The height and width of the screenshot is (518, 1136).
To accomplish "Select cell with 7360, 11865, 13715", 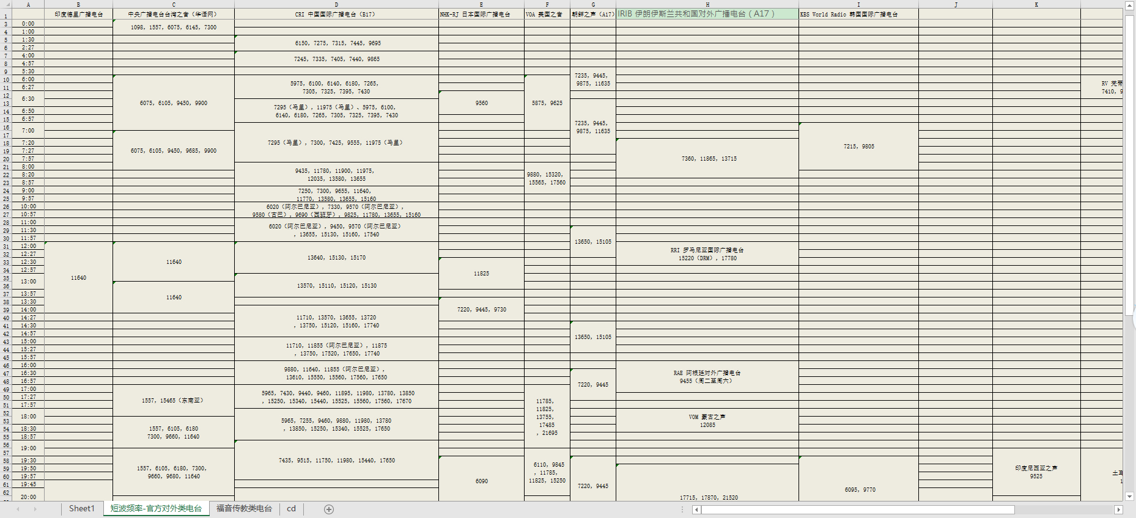I will [707, 158].
